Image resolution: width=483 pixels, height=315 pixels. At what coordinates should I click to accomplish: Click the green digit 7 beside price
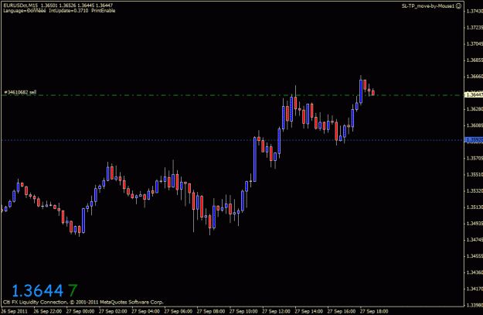click(73, 291)
